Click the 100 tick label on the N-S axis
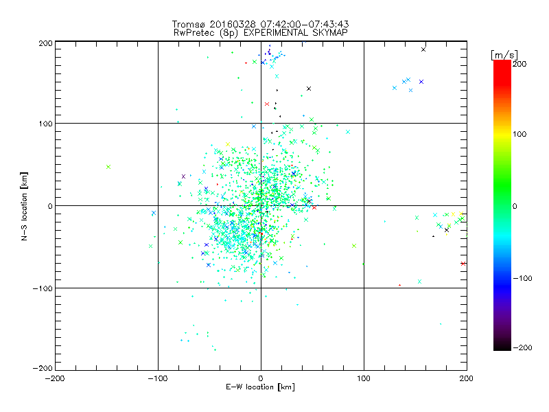 click(x=45, y=124)
